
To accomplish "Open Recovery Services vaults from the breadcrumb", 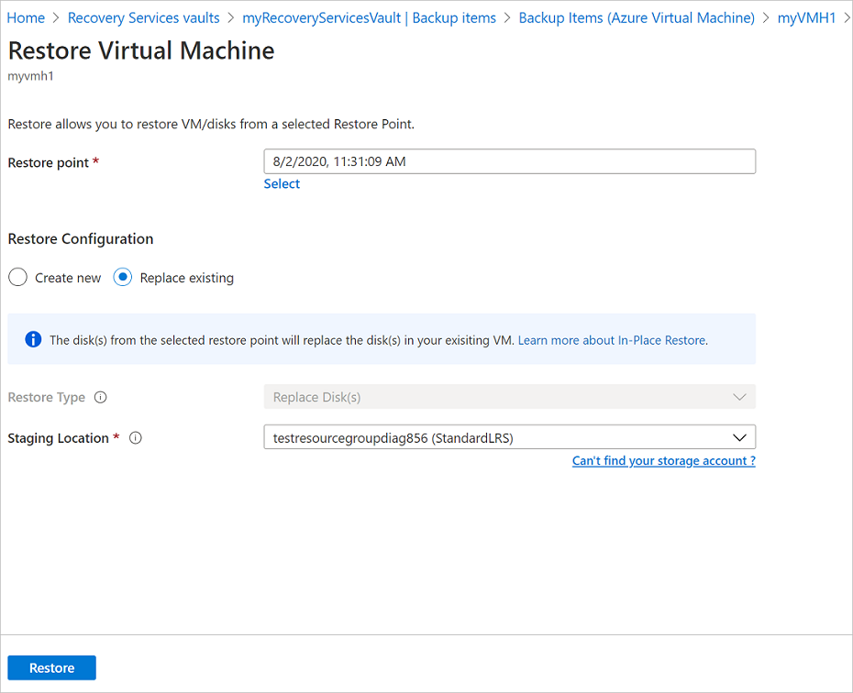I will pos(143,16).
